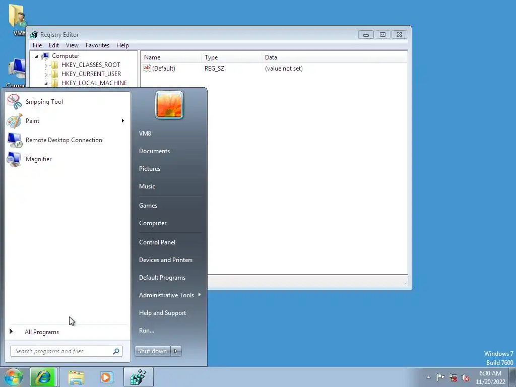Collapse the Computer node in registry tree

click(x=36, y=56)
